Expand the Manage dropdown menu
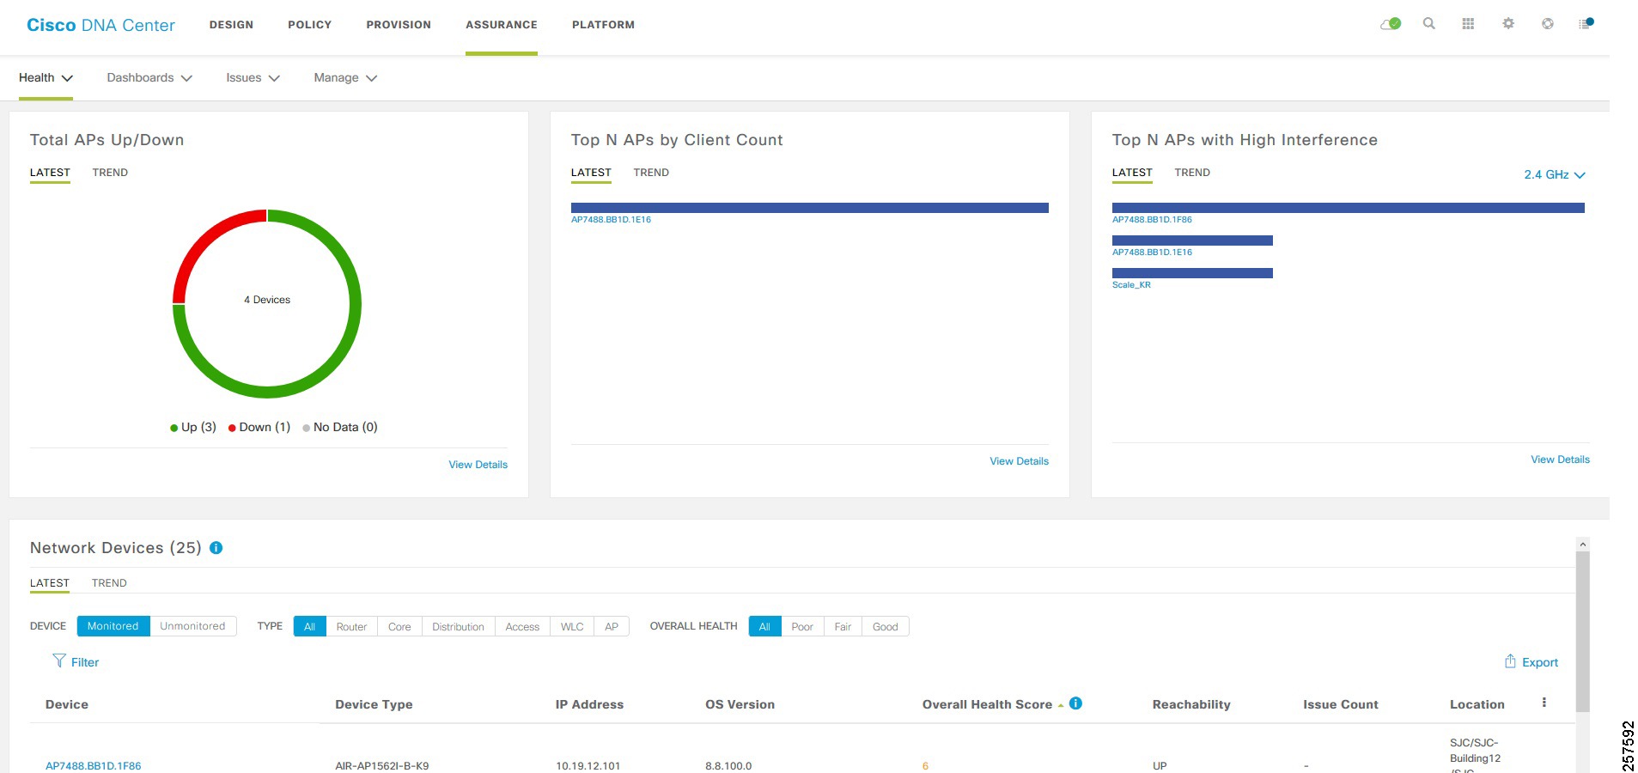Image resolution: width=1638 pixels, height=773 pixels. point(345,77)
